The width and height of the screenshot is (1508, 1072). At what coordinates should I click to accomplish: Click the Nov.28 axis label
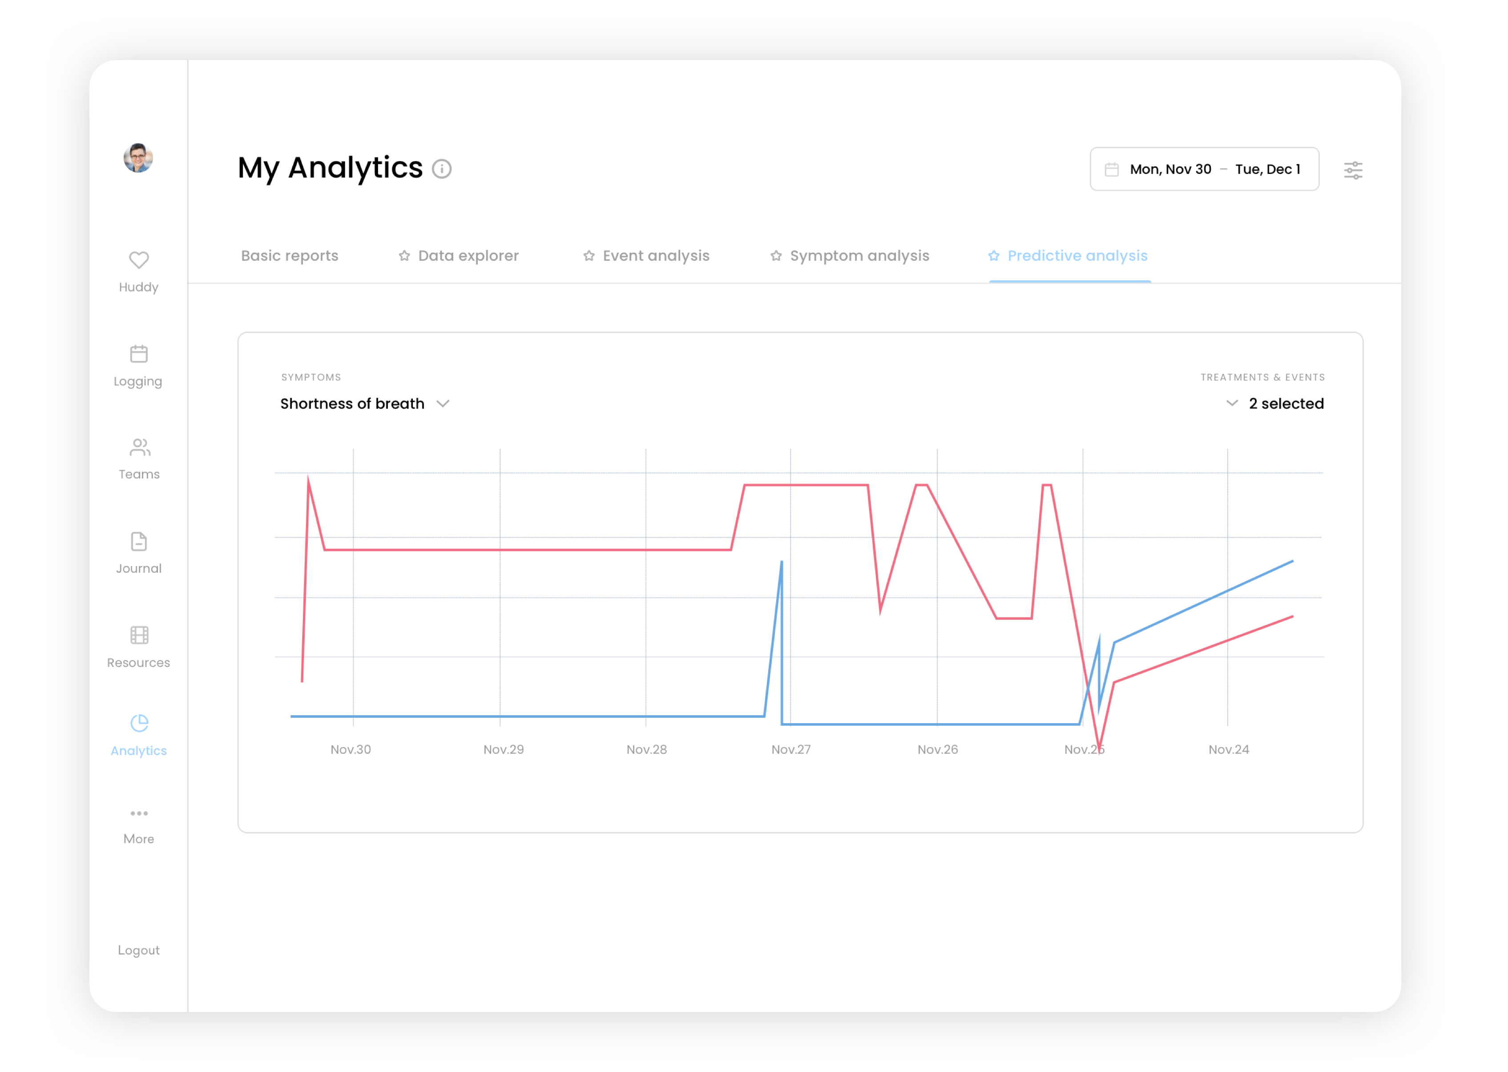point(646,750)
